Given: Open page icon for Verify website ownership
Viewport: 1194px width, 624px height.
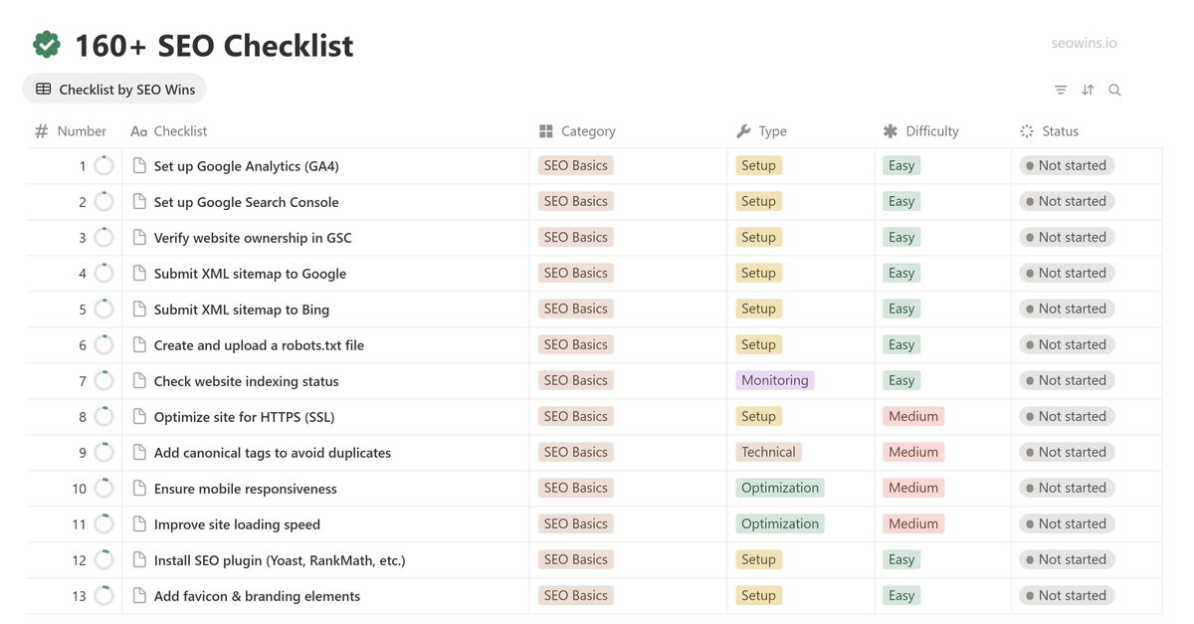Looking at the screenshot, I should [139, 237].
